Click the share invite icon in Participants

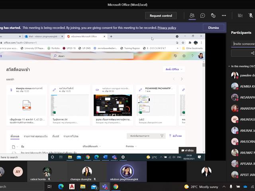(252, 53)
